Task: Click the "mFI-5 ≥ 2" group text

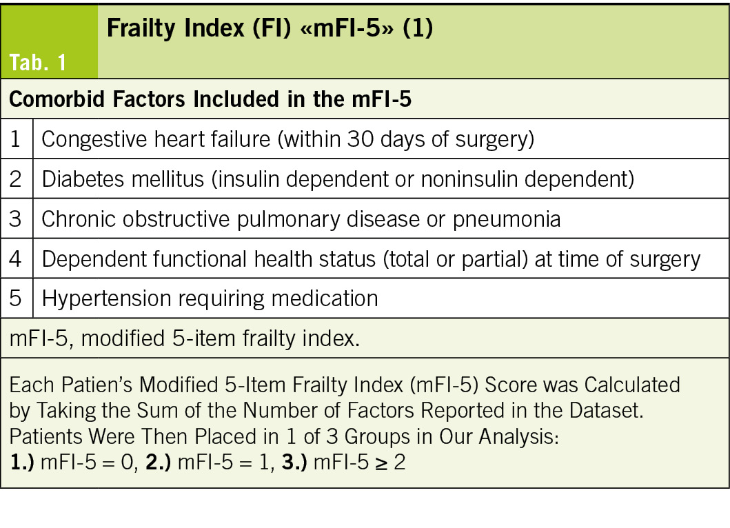Action: click(359, 461)
